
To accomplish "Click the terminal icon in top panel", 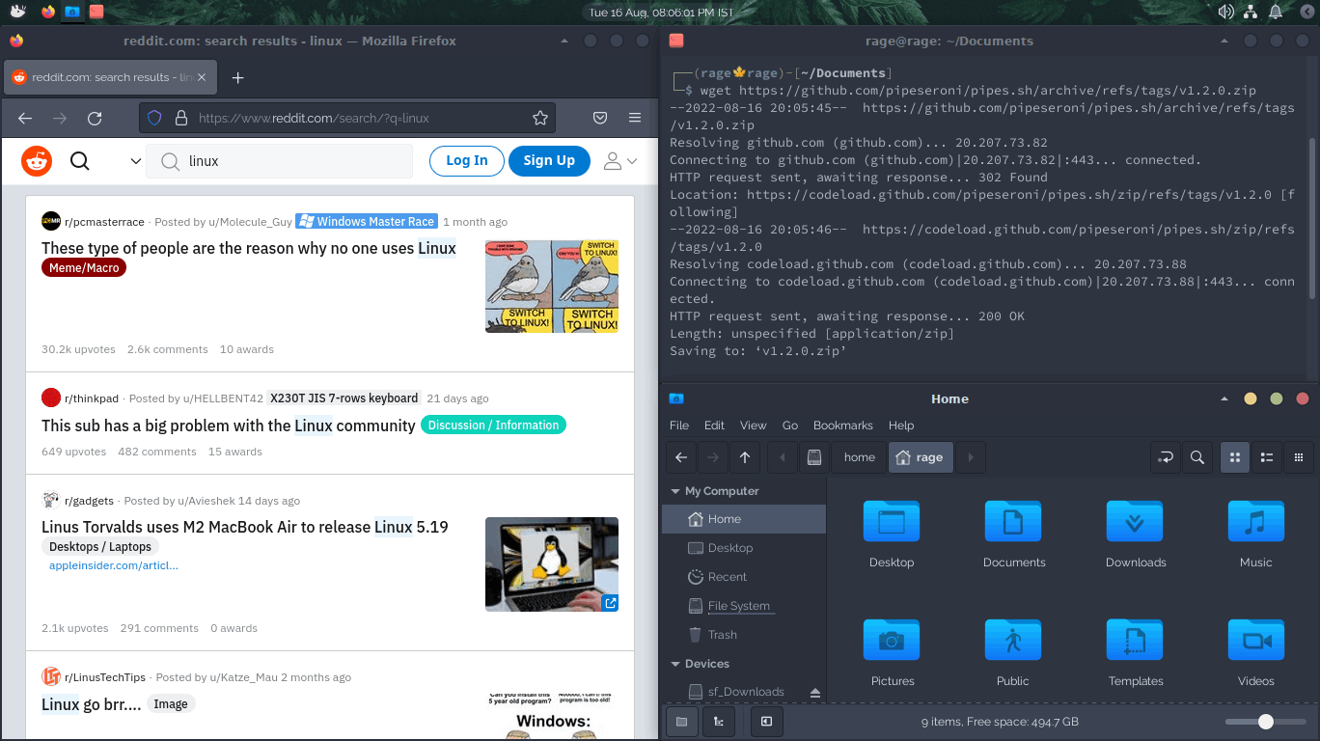I will point(96,12).
